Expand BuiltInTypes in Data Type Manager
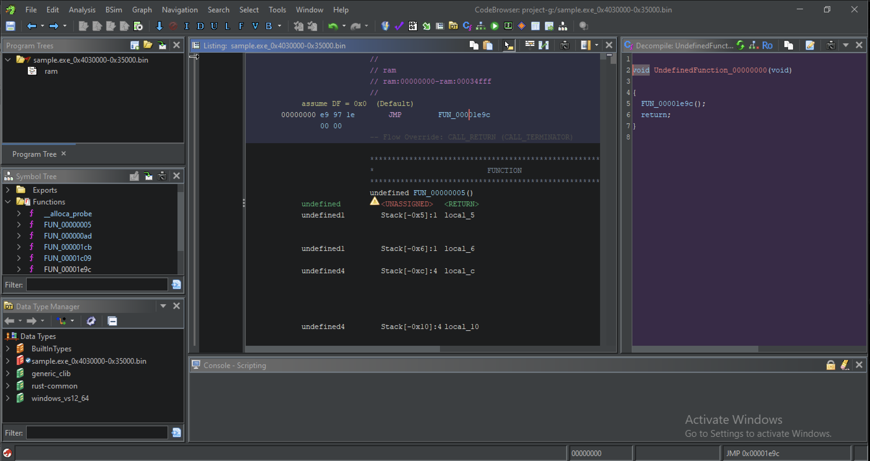This screenshot has width=870, height=461. [8, 349]
